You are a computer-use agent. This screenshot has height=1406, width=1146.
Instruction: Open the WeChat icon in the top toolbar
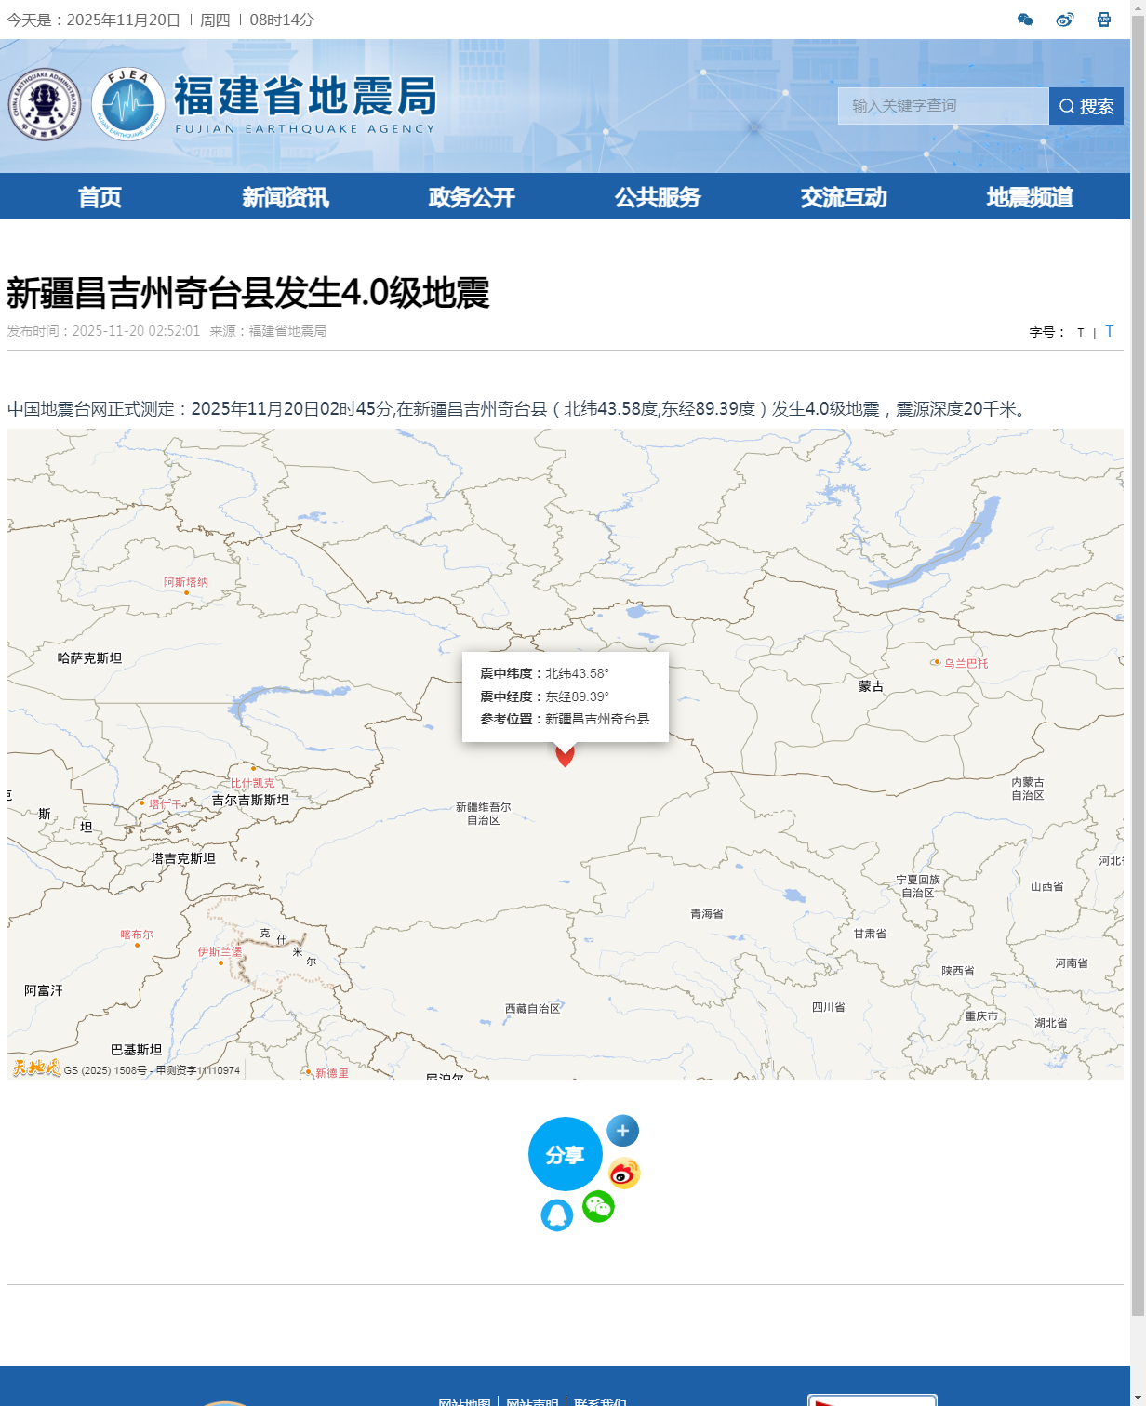[1026, 19]
